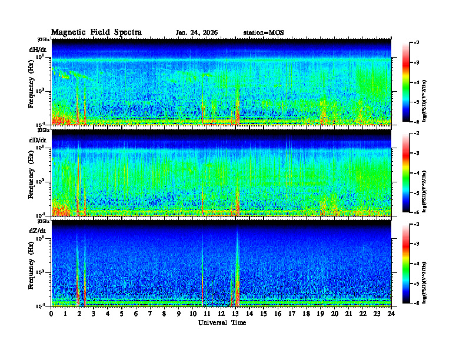
Task: Click the "21" hour tick label
Action: click(x=348, y=314)
